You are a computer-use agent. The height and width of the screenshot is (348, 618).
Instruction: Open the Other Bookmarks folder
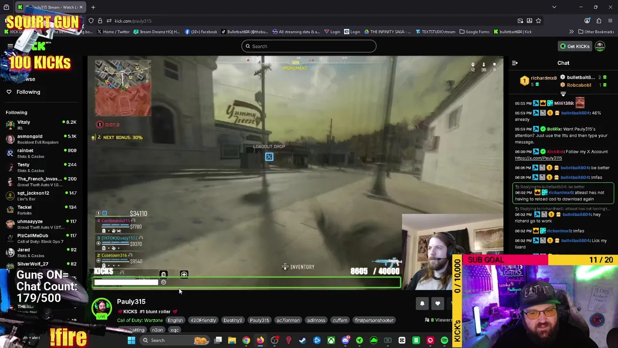[595, 32]
